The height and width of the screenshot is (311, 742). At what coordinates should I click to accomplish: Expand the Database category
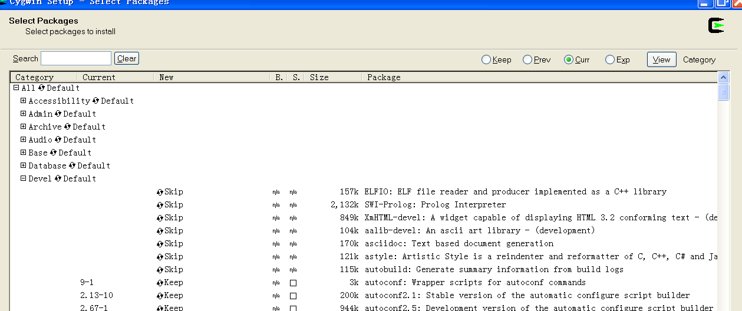pyautogui.click(x=24, y=166)
